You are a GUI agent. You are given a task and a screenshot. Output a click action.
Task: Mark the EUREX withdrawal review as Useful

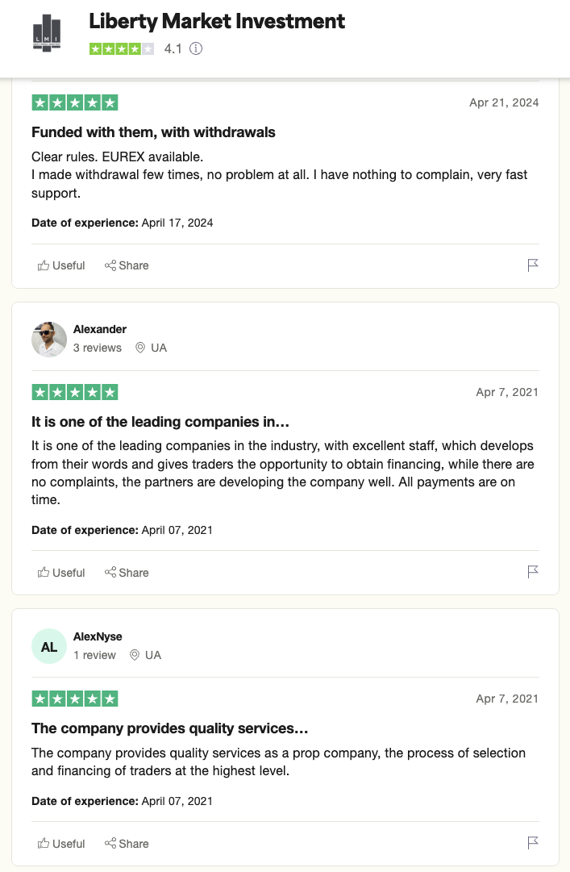[x=61, y=265]
